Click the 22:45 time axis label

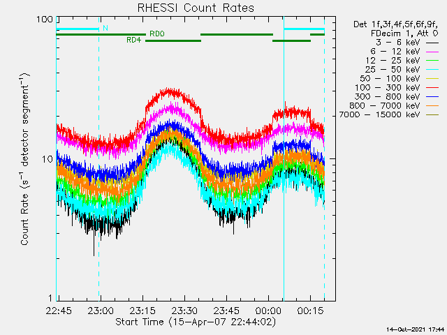(x=59, y=311)
